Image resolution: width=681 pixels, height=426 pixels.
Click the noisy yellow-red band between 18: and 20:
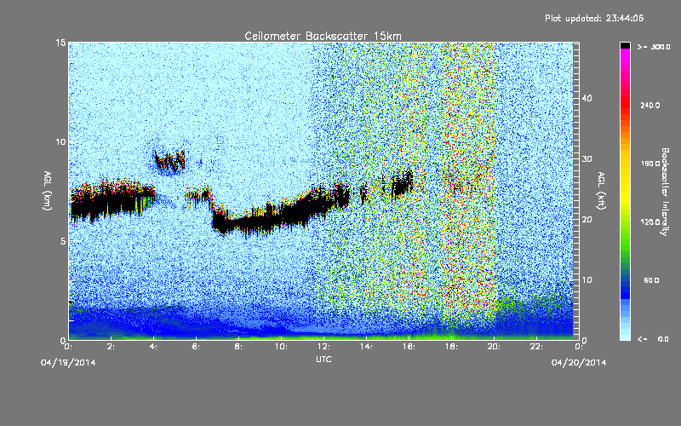click(470, 182)
